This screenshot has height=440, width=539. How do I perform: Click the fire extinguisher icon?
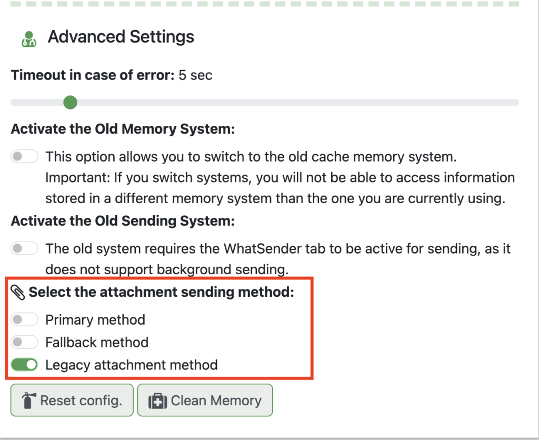(x=28, y=401)
